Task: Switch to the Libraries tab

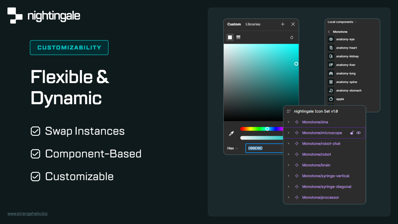Action: 253,24
